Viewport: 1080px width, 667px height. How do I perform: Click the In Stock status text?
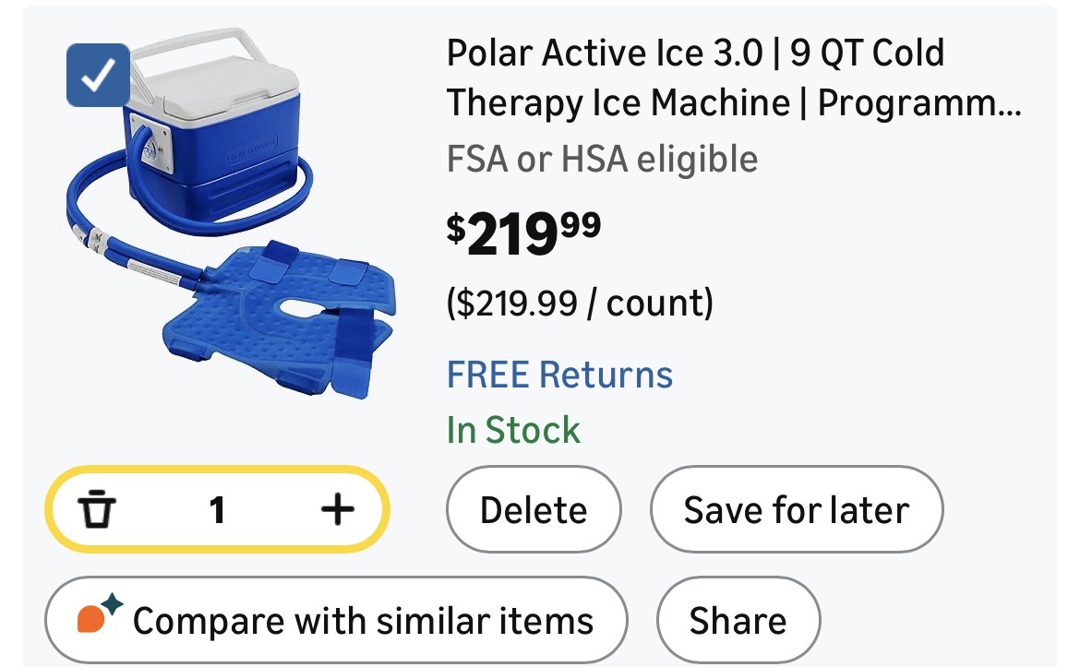513,430
